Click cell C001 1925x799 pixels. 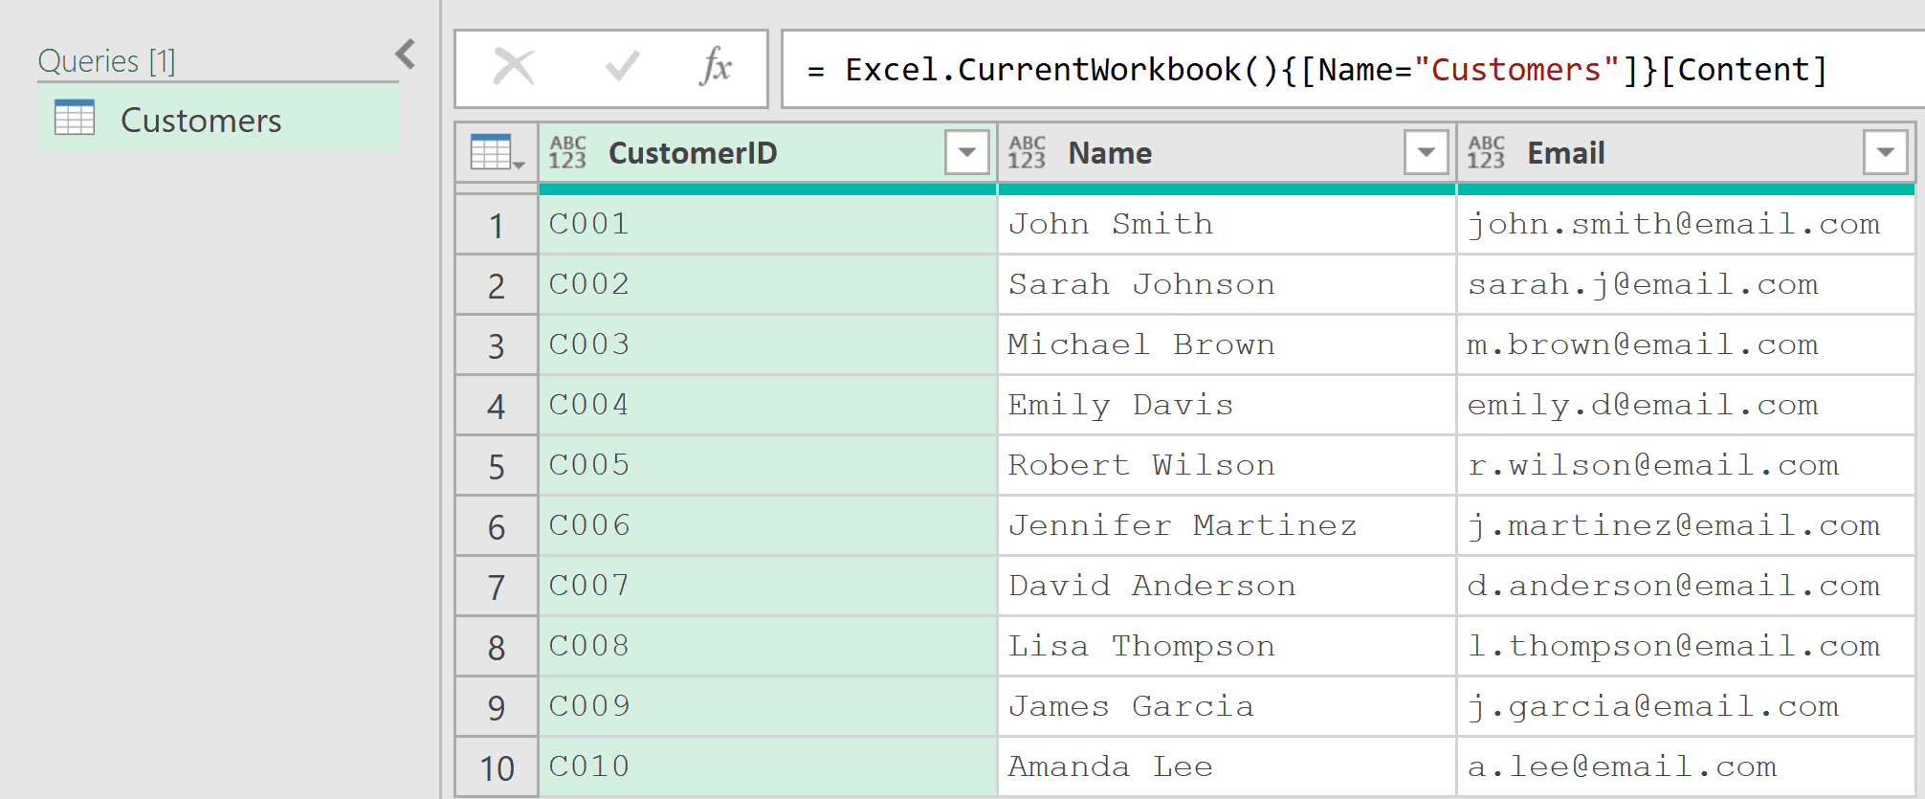tap(767, 225)
